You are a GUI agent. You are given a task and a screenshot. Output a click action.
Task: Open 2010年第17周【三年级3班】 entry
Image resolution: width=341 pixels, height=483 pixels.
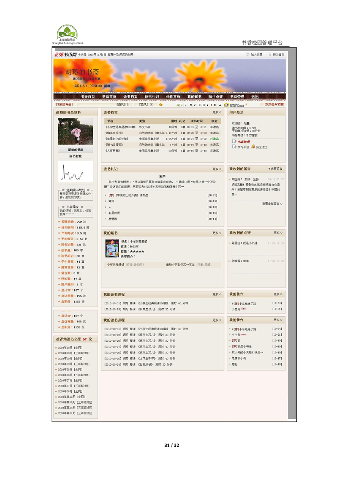pyautogui.click(x=75, y=413)
